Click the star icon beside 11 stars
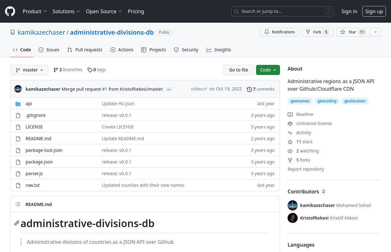The image size is (391, 252). point(290,142)
